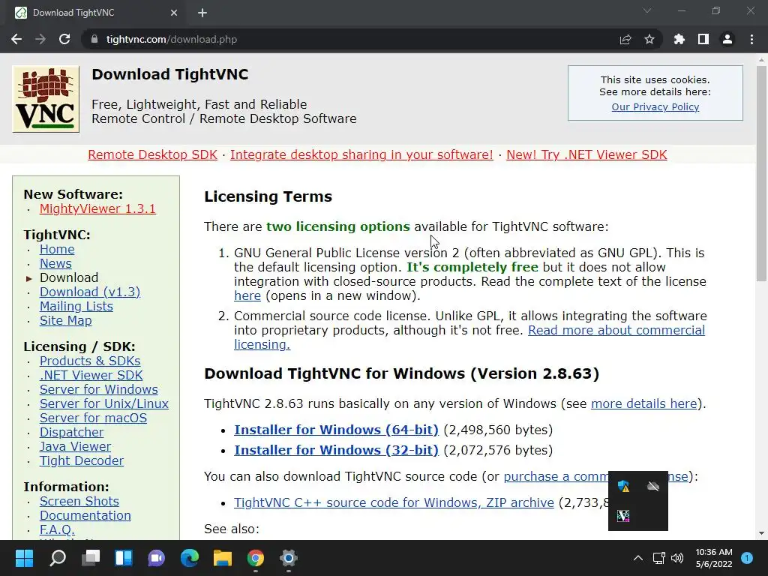Open Windows Security tray icon

[x=623, y=486]
